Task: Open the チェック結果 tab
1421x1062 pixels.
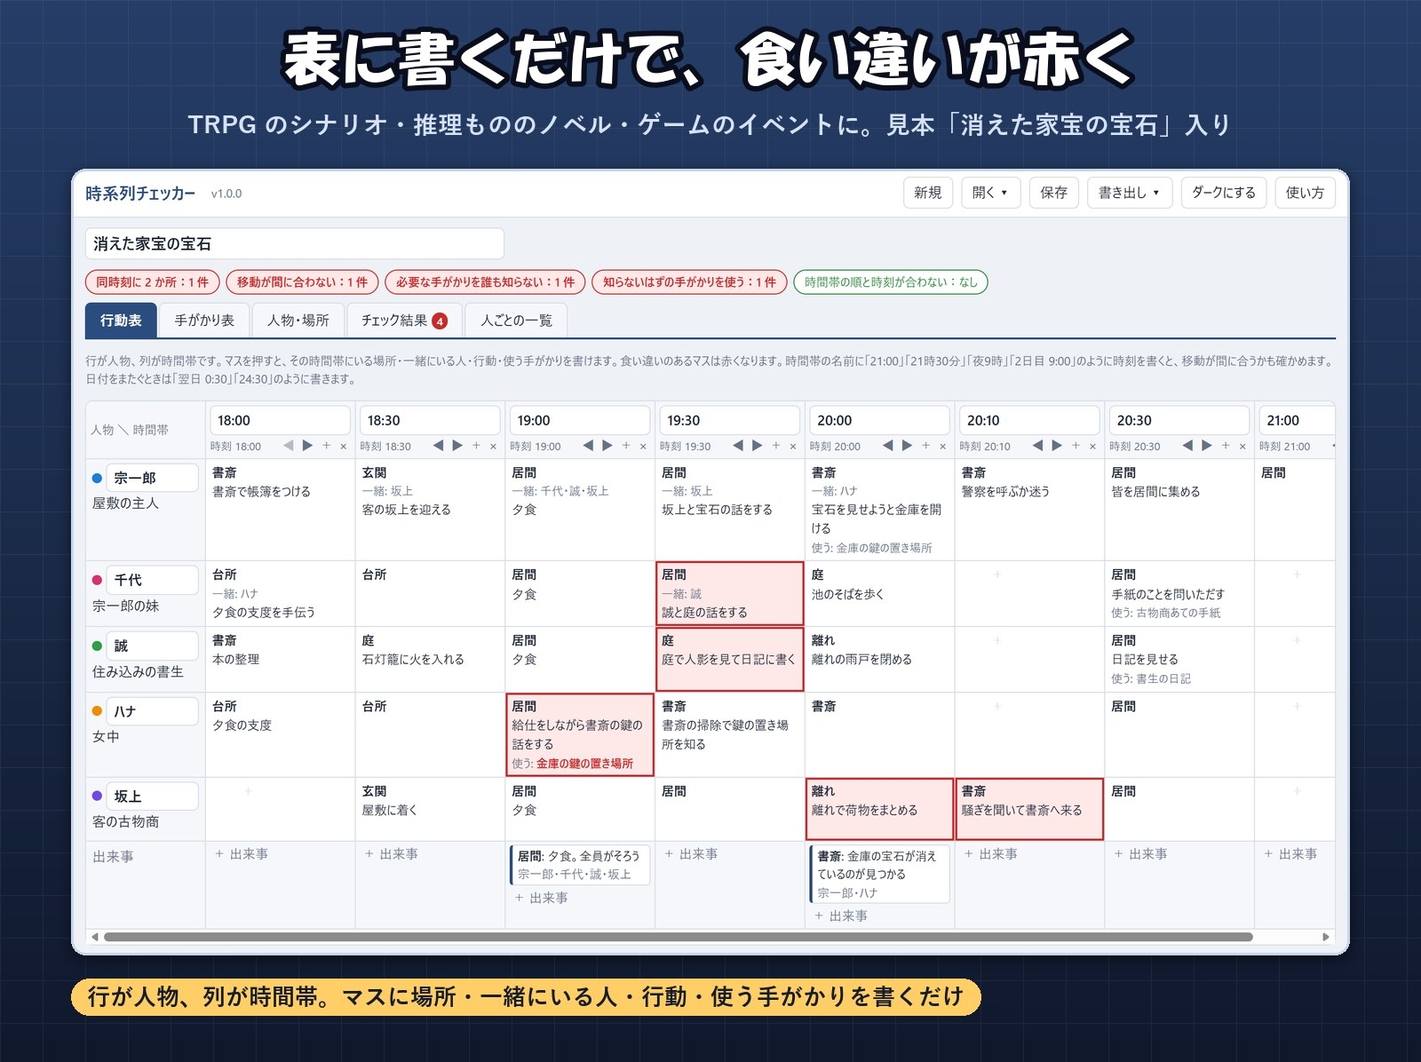Action: click(404, 321)
